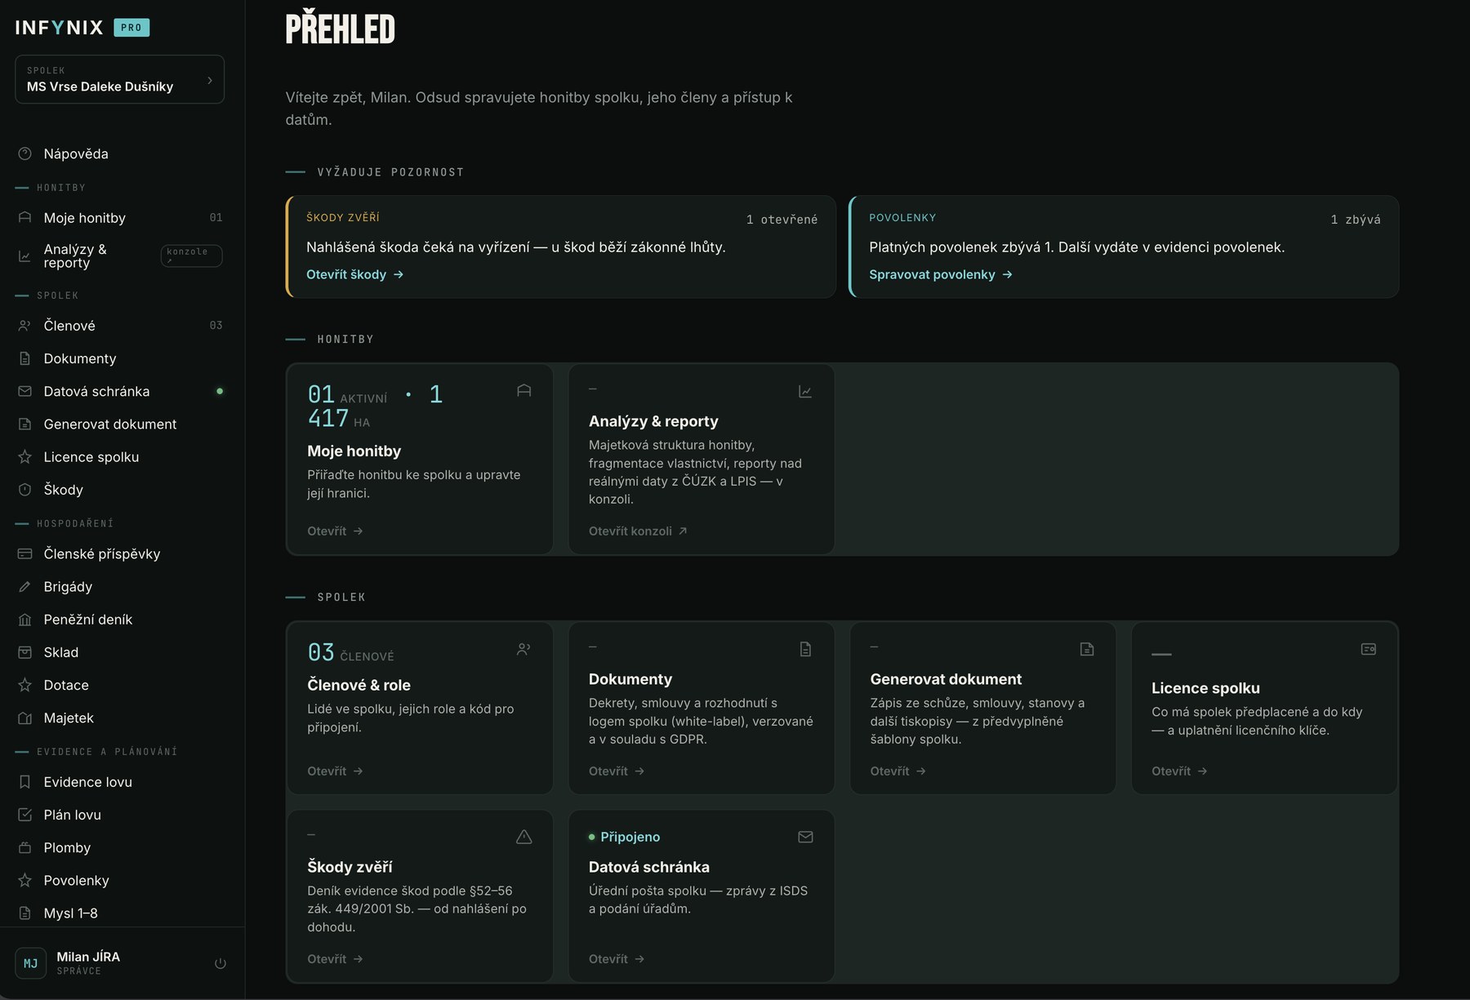Click the Brigády pencil icon in sidebar
Screen dimensions: 1470x1000
25,587
